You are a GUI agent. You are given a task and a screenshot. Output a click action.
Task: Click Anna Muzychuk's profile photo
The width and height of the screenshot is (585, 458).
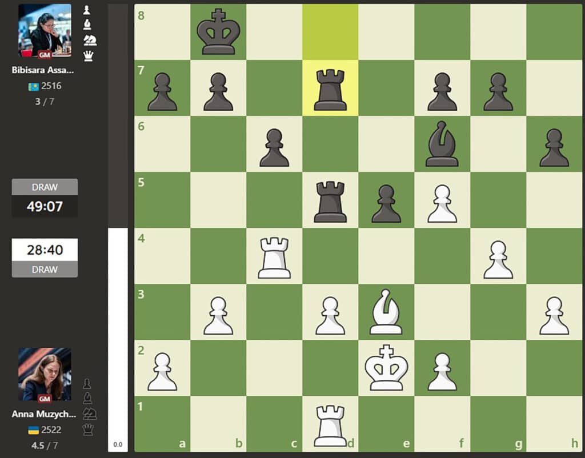(45, 374)
